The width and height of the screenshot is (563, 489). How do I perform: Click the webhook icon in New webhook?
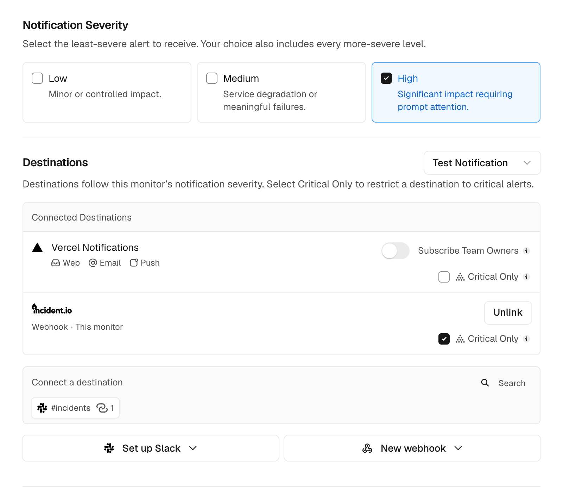pyautogui.click(x=367, y=448)
